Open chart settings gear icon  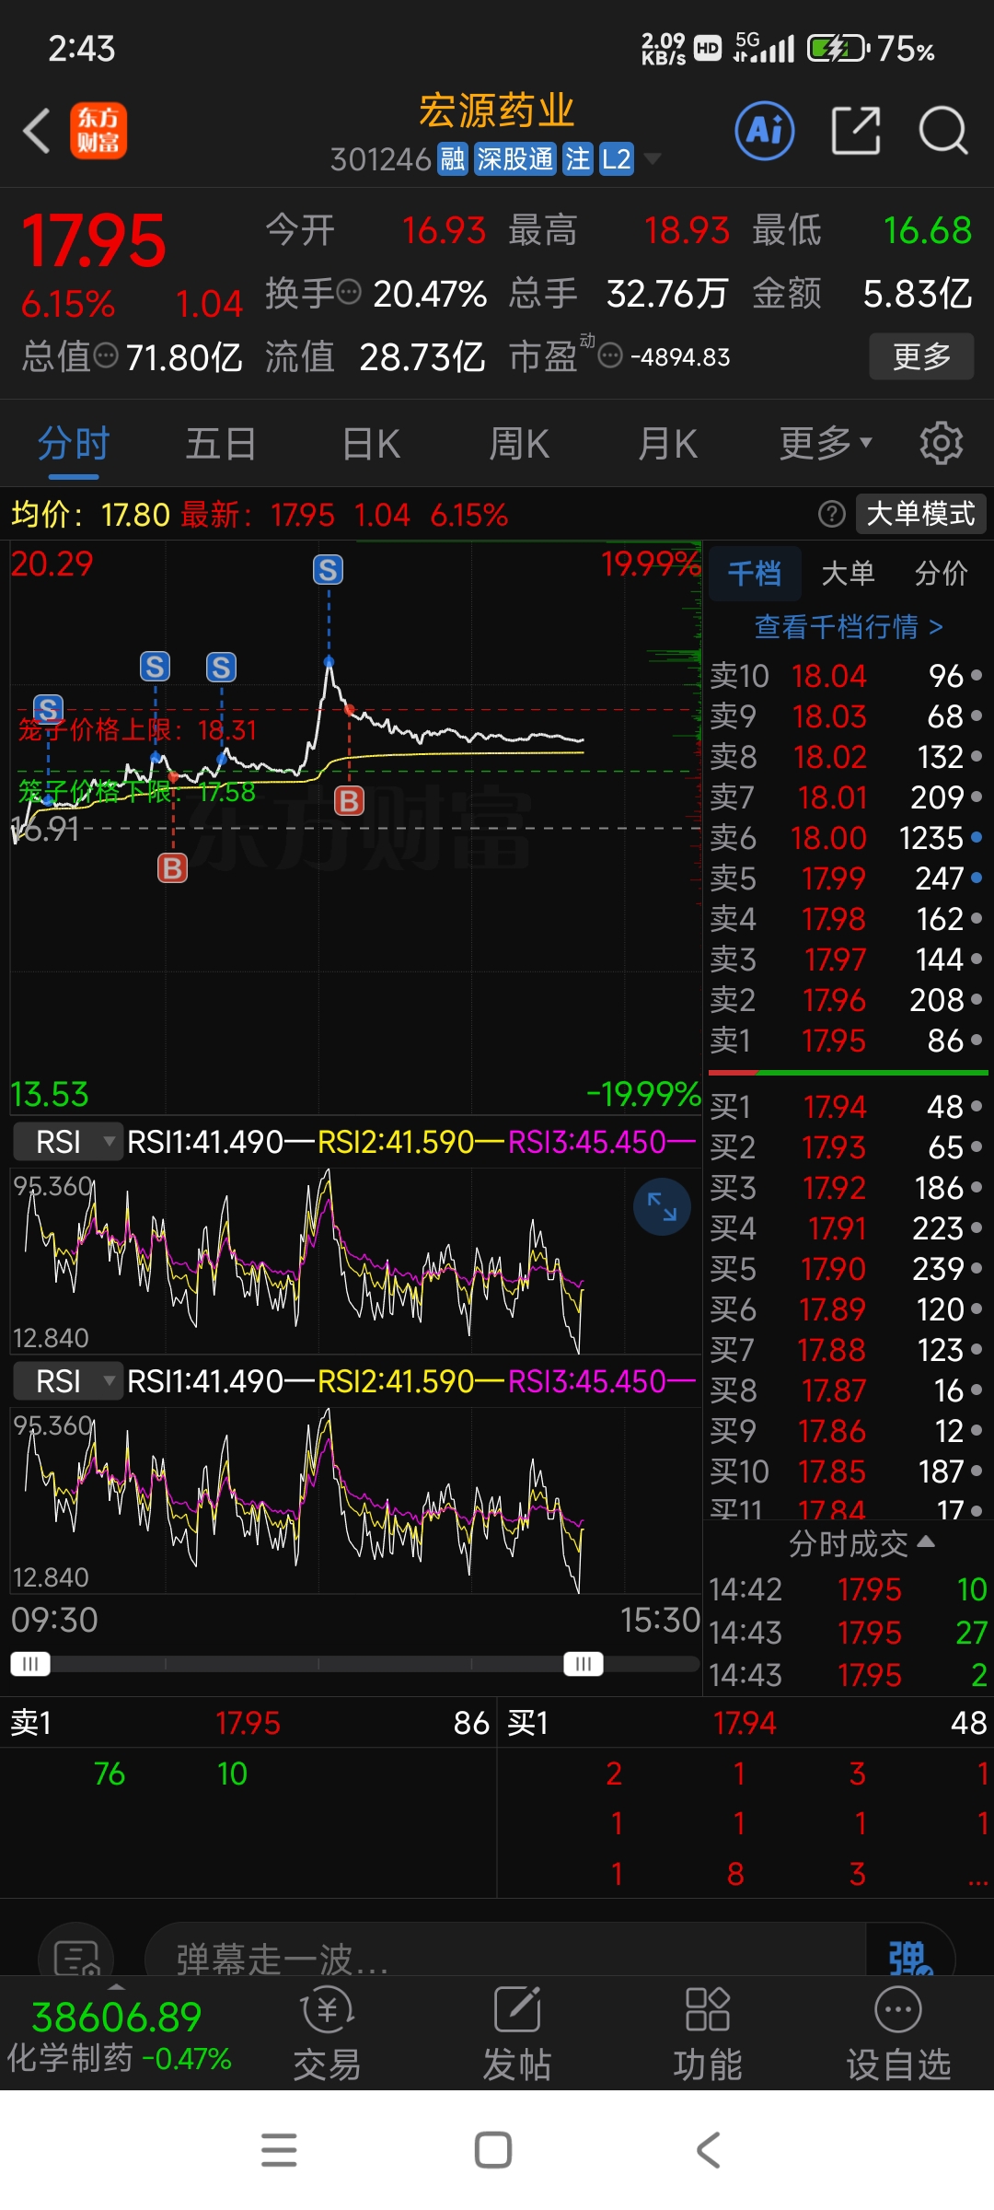[942, 444]
